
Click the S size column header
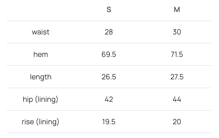click(x=109, y=10)
